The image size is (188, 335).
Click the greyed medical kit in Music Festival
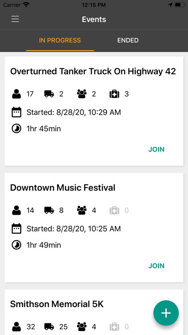(114, 210)
